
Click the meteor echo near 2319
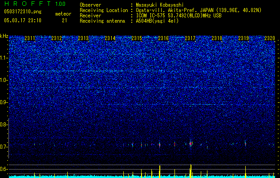(245, 143)
